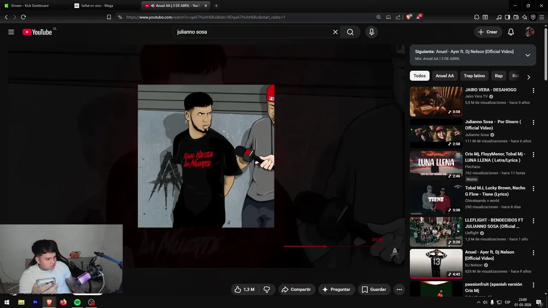The image size is (548, 308).
Task: Click the video player artwork
Action: [206, 156]
